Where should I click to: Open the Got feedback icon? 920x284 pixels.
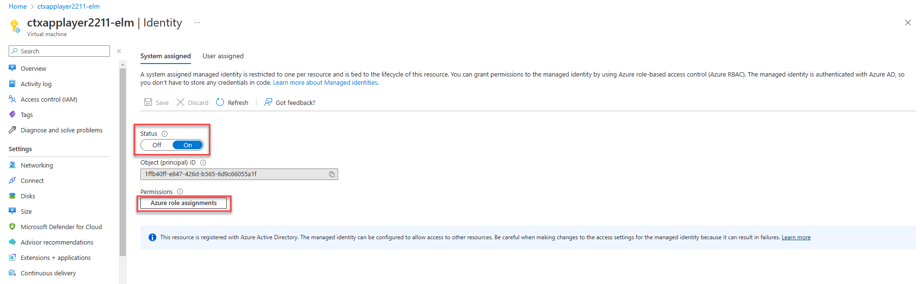pos(268,103)
